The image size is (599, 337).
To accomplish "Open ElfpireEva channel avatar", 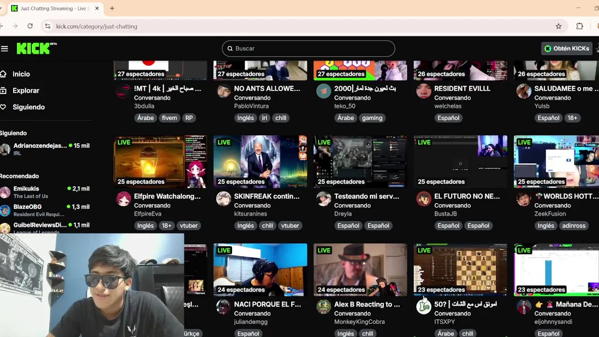I will pos(124,199).
